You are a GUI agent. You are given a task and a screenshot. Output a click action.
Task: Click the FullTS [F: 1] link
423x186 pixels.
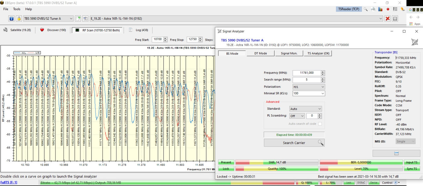pos(9,182)
